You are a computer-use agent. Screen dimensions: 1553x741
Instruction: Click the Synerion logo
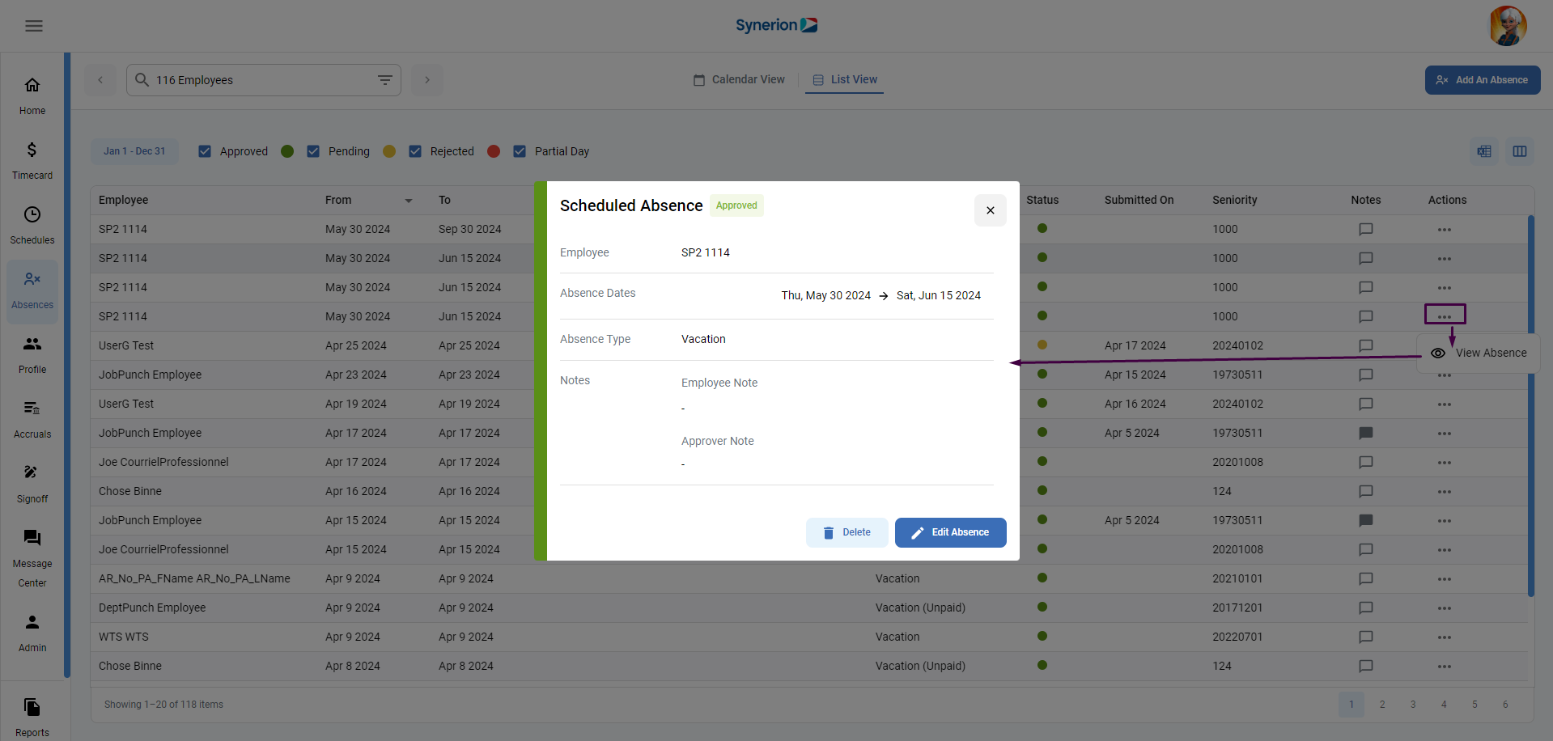click(776, 25)
